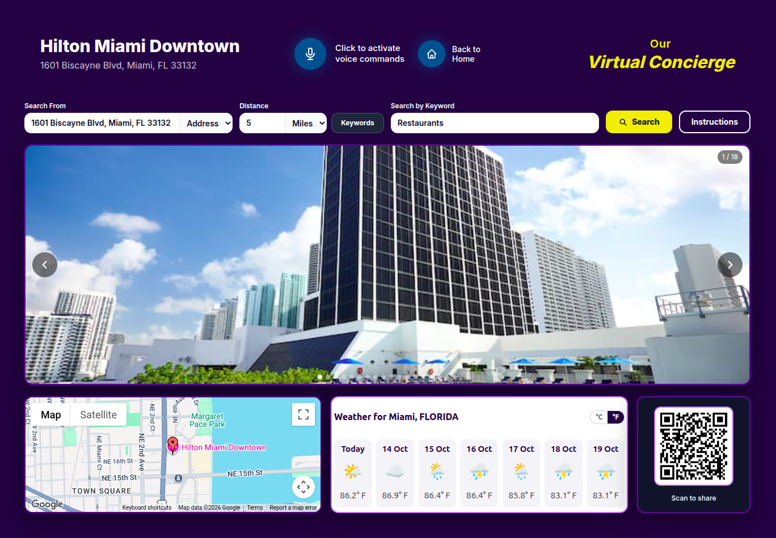This screenshot has width=776, height=538.
Task: Click the "Weather for Miami, FLORIDA" heading
Action: tap(396, 417)
